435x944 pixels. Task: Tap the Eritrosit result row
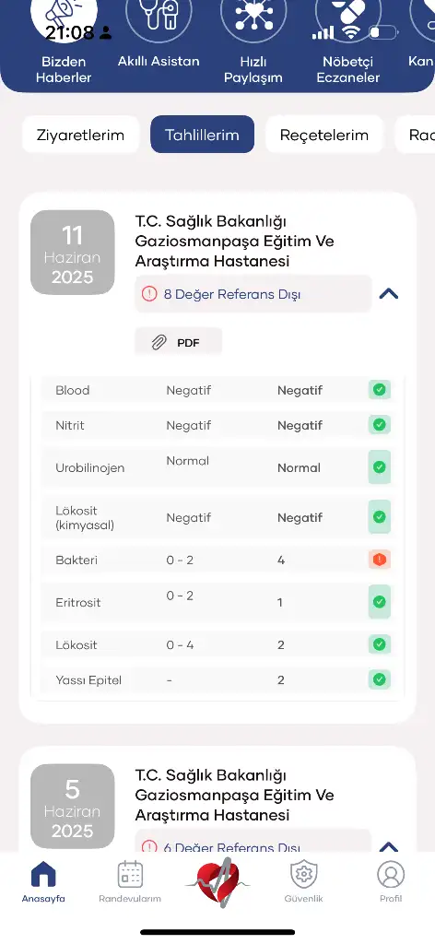[x=217, y=602]
